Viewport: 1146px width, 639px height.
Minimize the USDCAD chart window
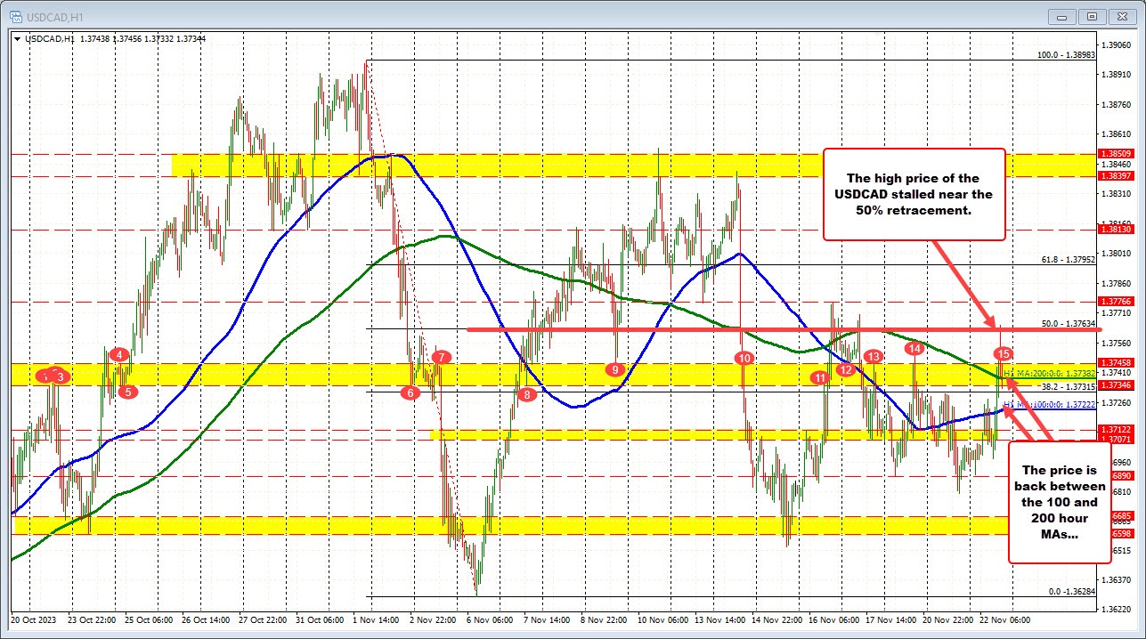[x=1063, y=15]
